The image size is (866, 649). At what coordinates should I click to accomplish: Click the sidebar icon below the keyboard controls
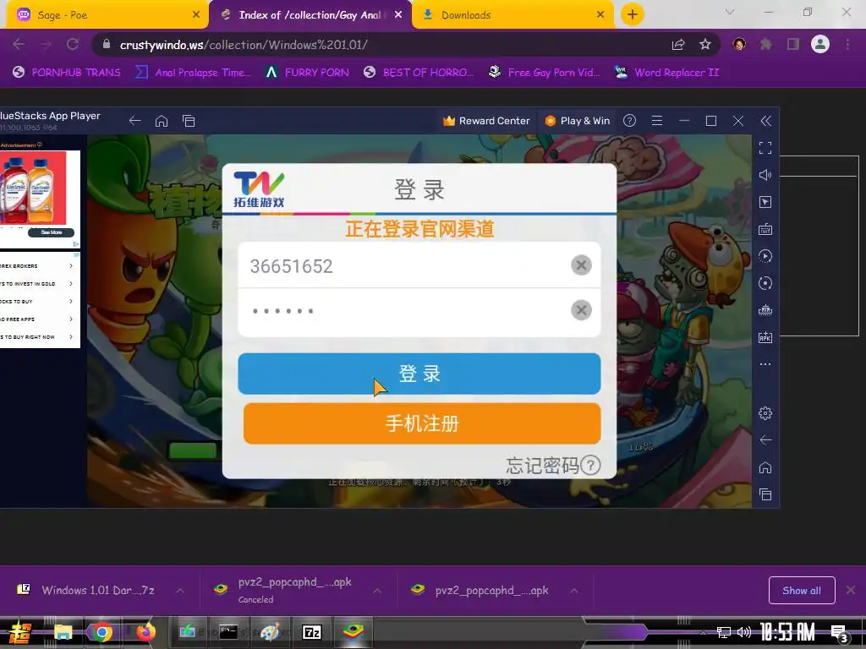(765, 256)
